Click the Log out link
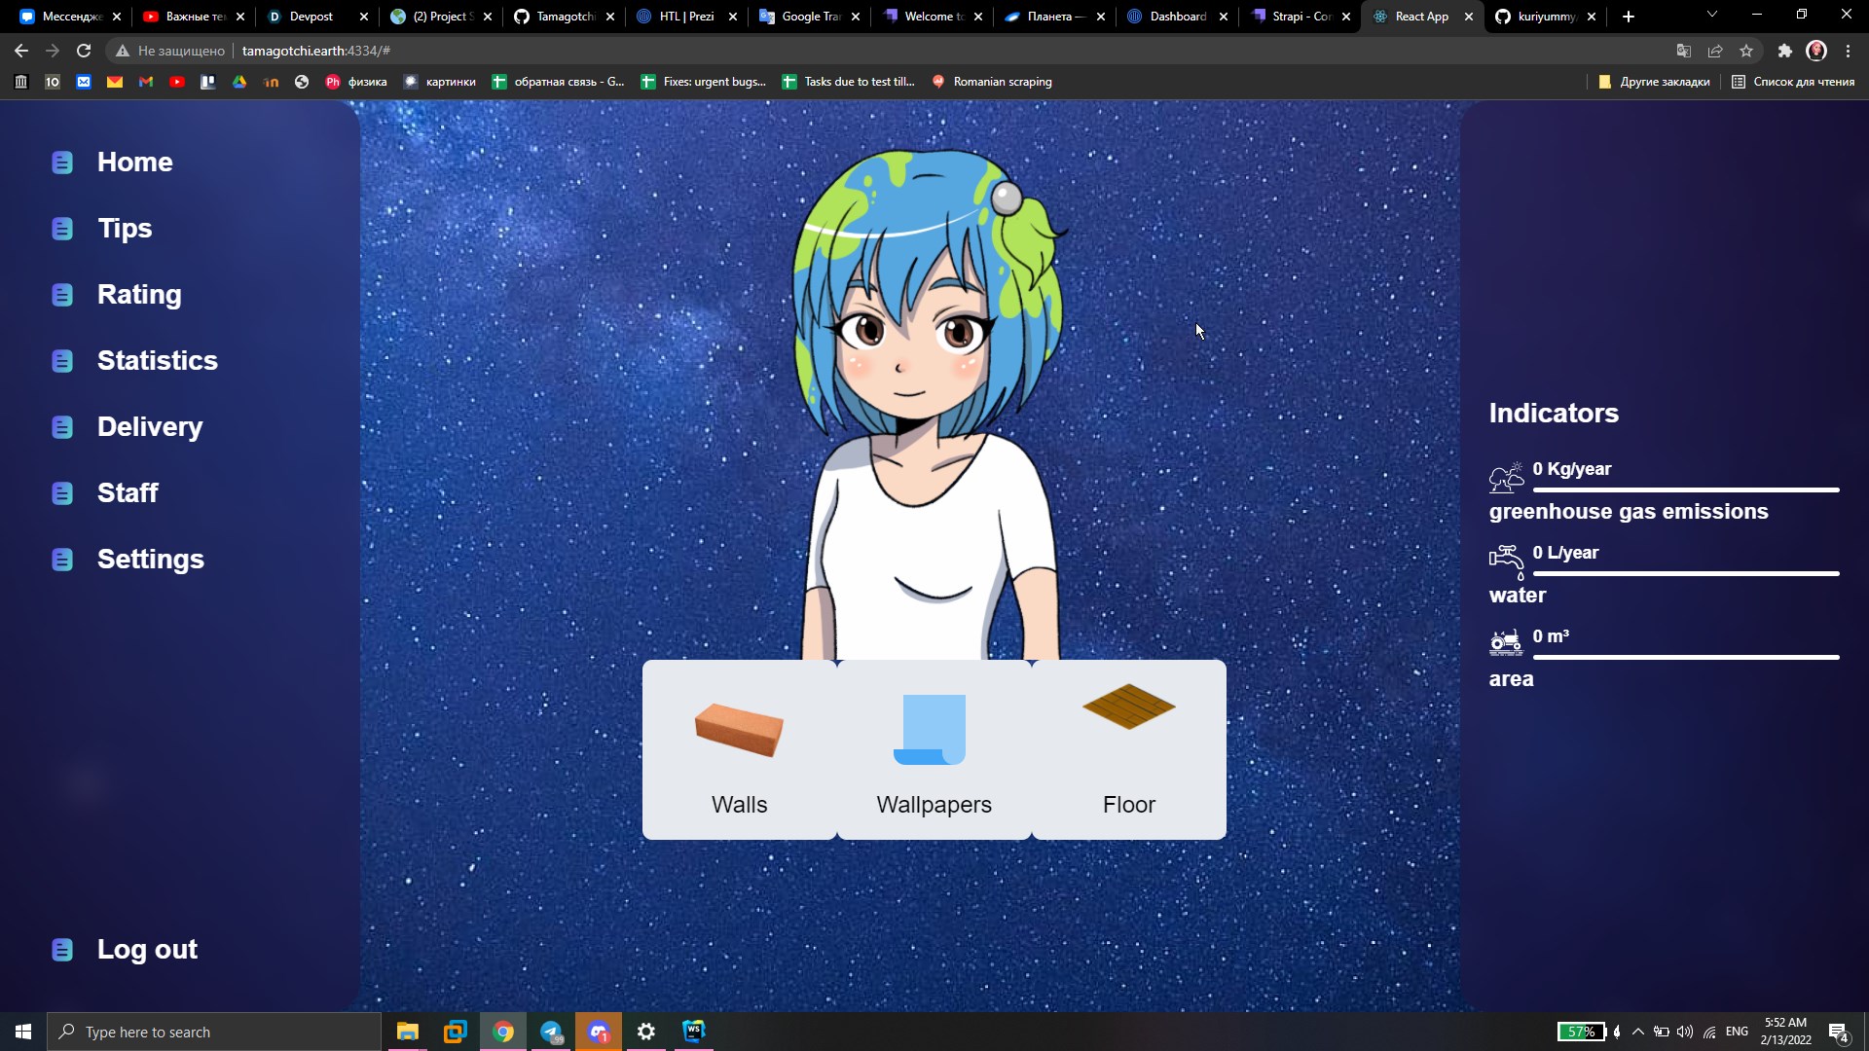Image resolution: width=1869 pixels, height=1051 pixels. pyautogui.click(x=147, y=949)
